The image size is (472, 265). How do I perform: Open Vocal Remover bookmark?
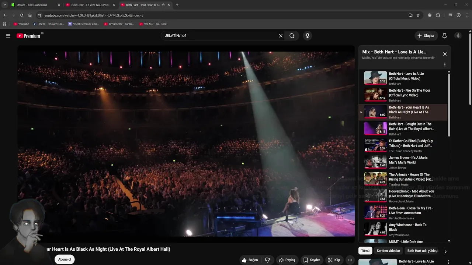[x=84, y=24]
